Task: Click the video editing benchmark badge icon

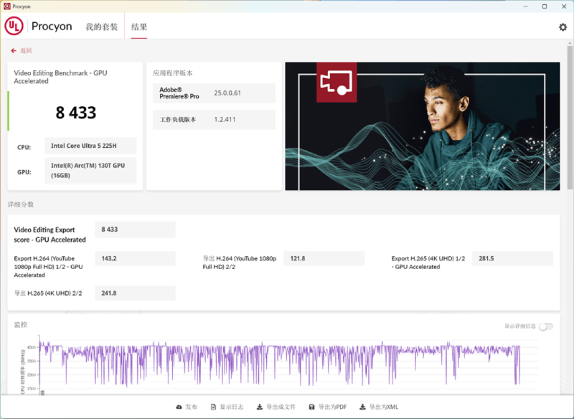Action: [336, 82]
